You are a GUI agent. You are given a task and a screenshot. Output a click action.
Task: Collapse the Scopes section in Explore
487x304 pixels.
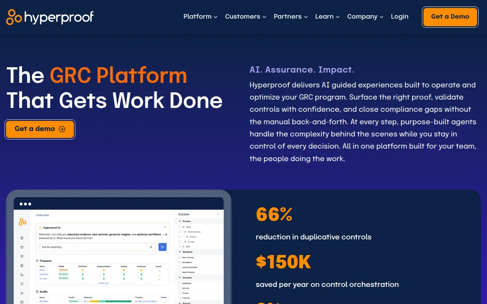pos(180,221)
